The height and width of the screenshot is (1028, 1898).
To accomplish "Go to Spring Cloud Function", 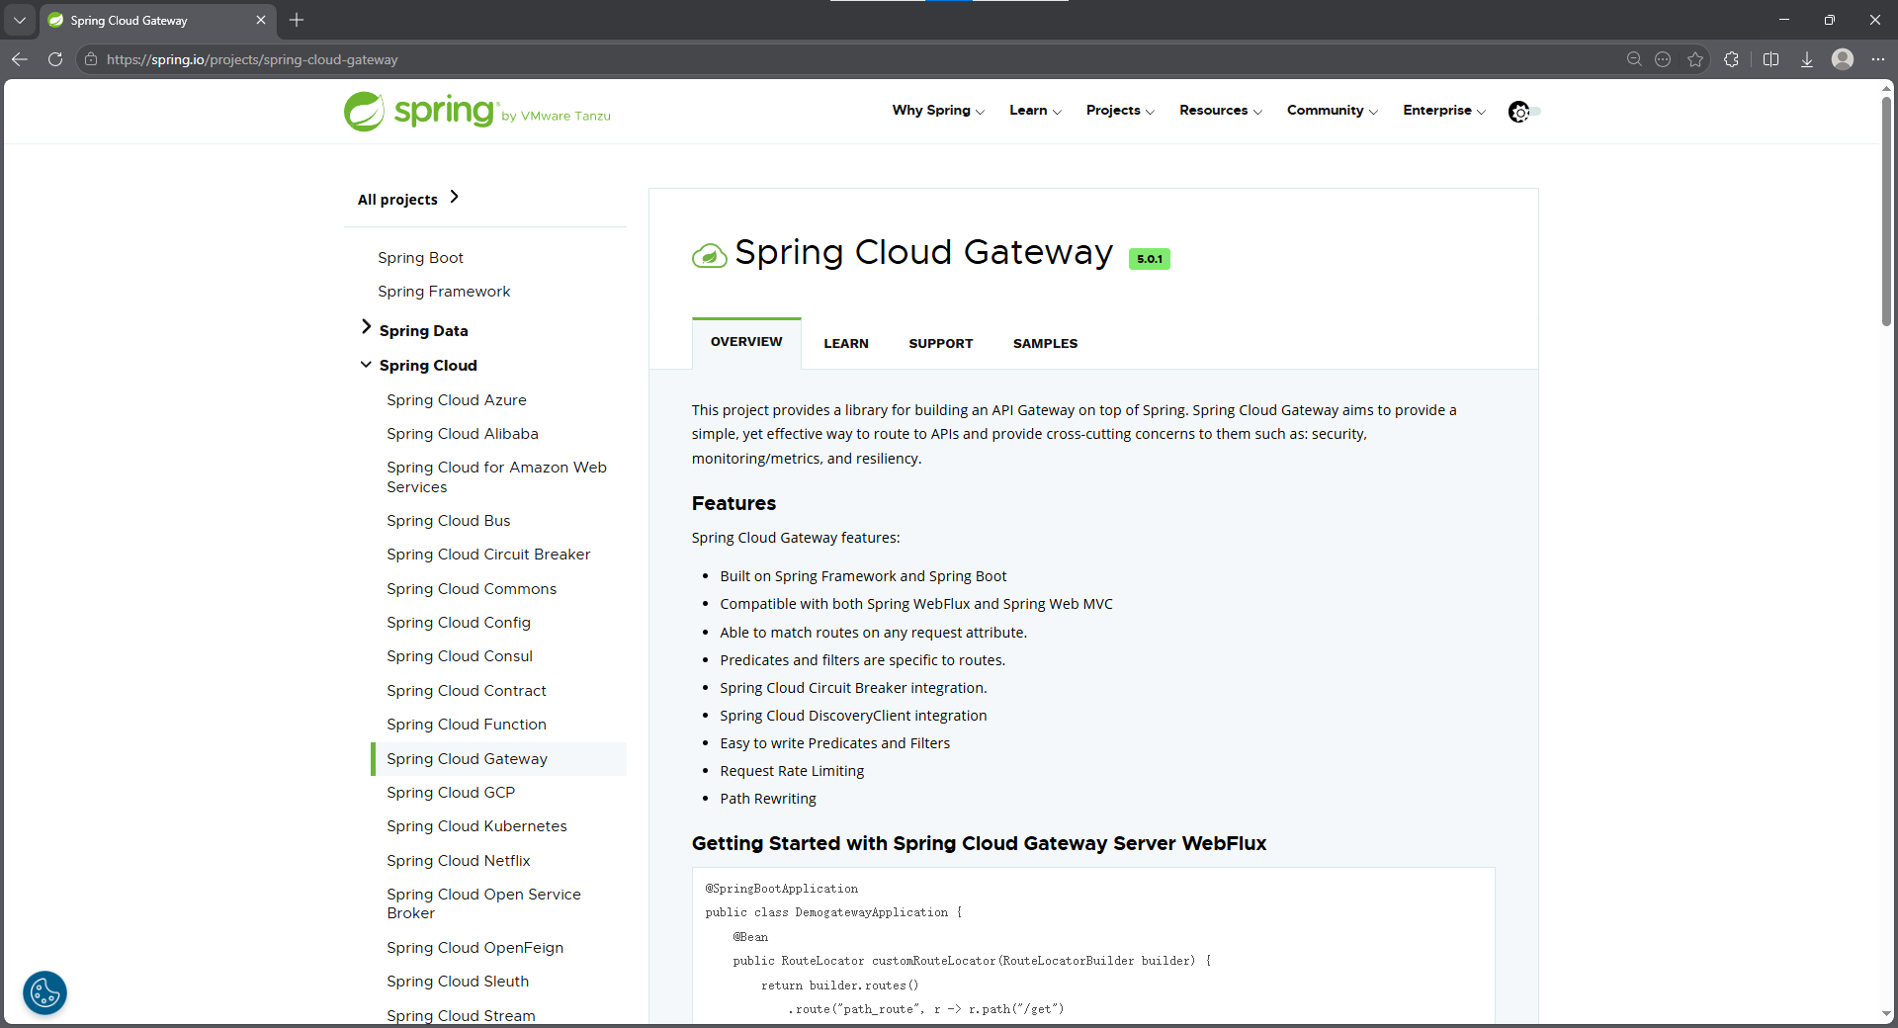I will tap(467, 725).
